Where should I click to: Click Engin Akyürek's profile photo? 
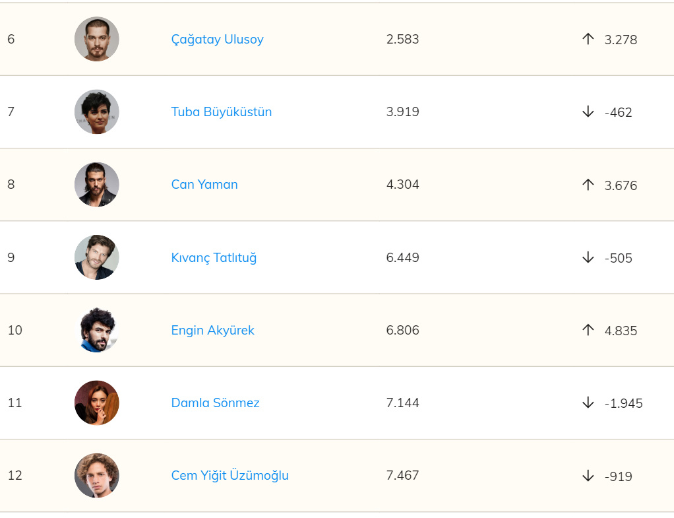click(x=97, y=330)
